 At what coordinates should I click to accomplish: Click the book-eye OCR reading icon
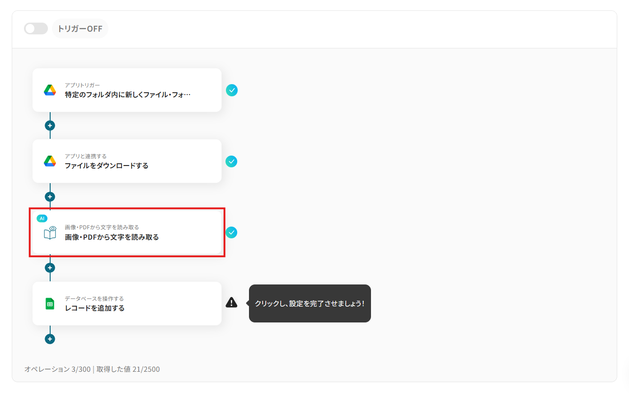(50, 232)
